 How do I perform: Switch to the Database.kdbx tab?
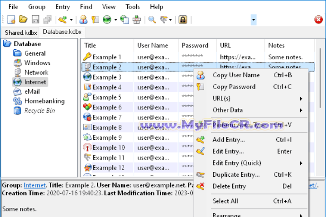click(62, 32)
